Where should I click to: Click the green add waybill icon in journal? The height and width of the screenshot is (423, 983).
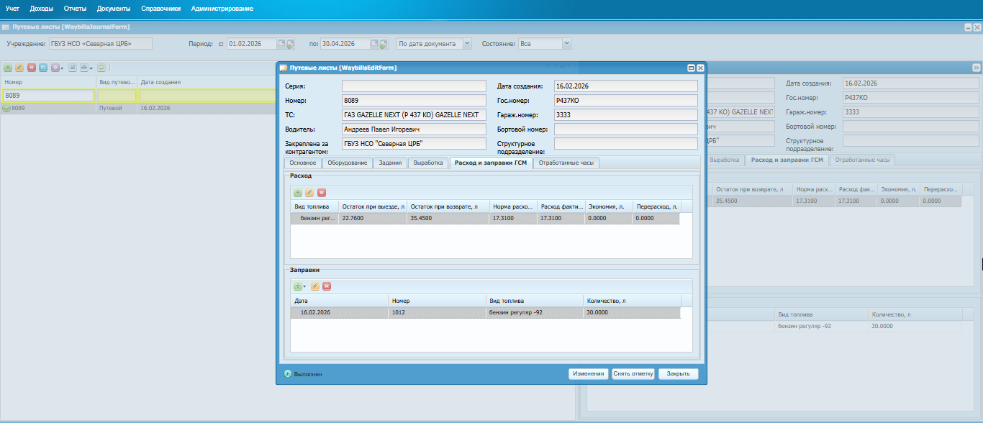8,68
